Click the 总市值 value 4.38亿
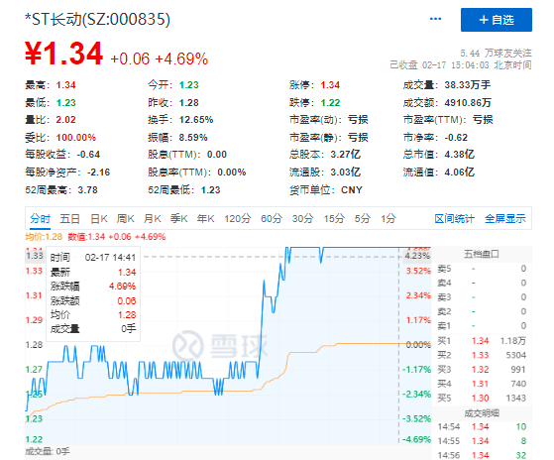554x460 pixels. pos(459,155)
